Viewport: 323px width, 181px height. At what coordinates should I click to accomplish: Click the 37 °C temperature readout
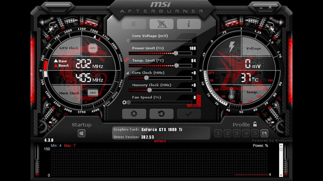coord(249,78)
